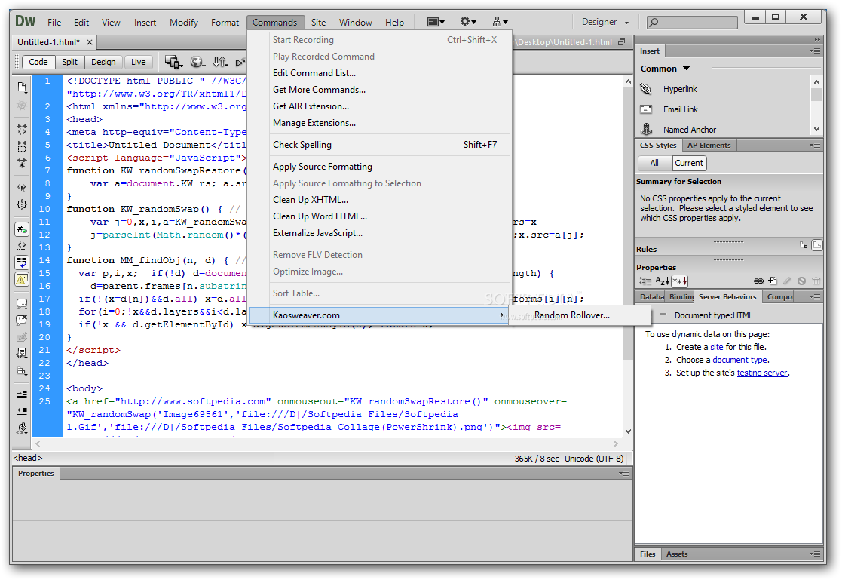Viewport: 842px width, 580px height.
Task: Switch CSS Styles to All mode
Action: click(x=654, y=163)
